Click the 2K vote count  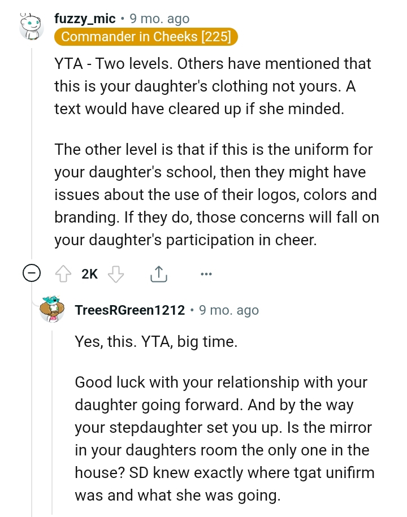tap(89, 273)
